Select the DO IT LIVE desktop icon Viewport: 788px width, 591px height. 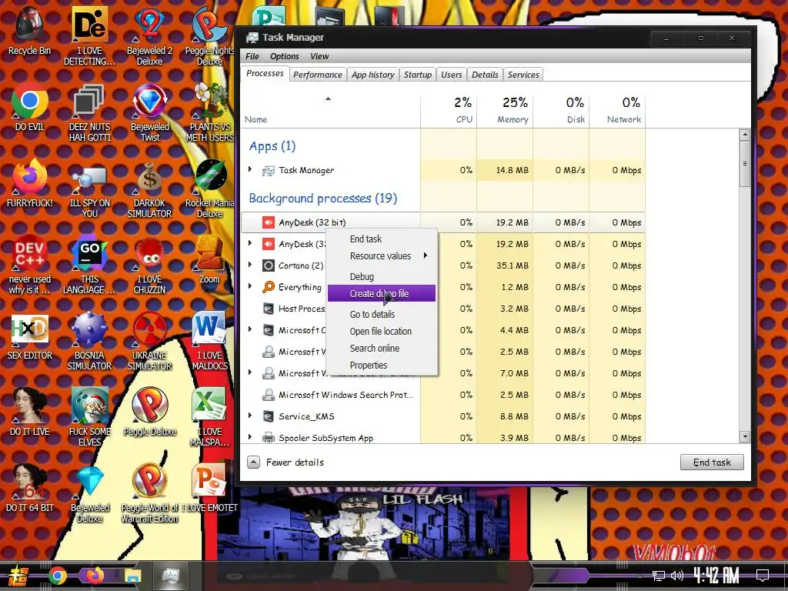pos(29,412)
